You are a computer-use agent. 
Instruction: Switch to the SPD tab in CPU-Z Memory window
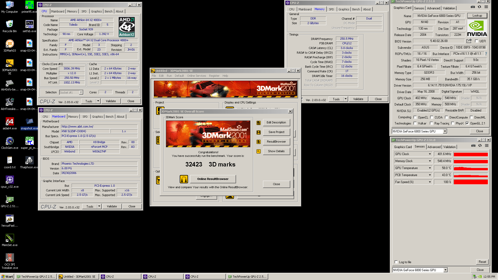point(331,9)
